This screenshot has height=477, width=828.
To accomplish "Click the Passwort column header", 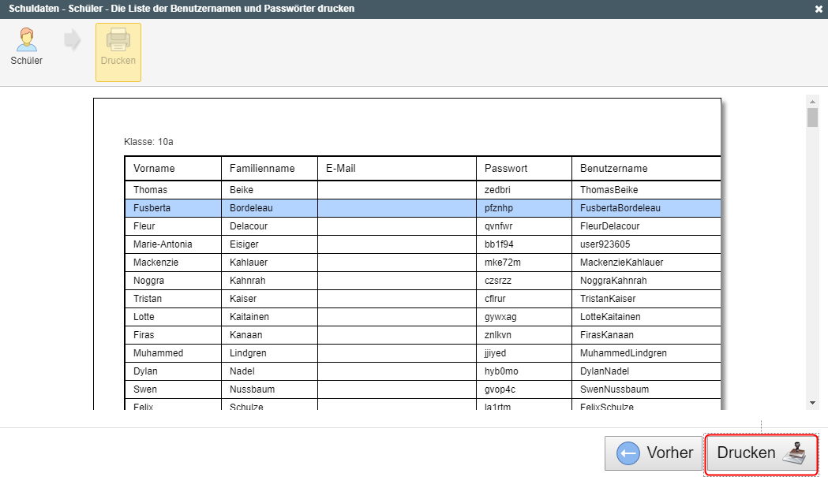I will pos(524,168).
